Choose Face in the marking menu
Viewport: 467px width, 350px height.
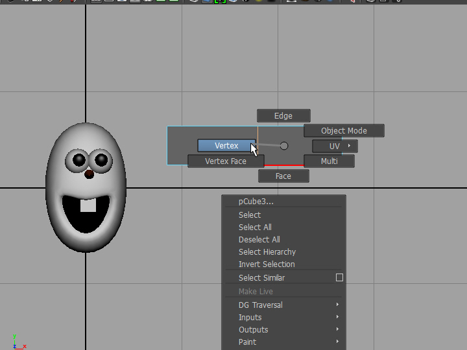[x=283, y=176]
